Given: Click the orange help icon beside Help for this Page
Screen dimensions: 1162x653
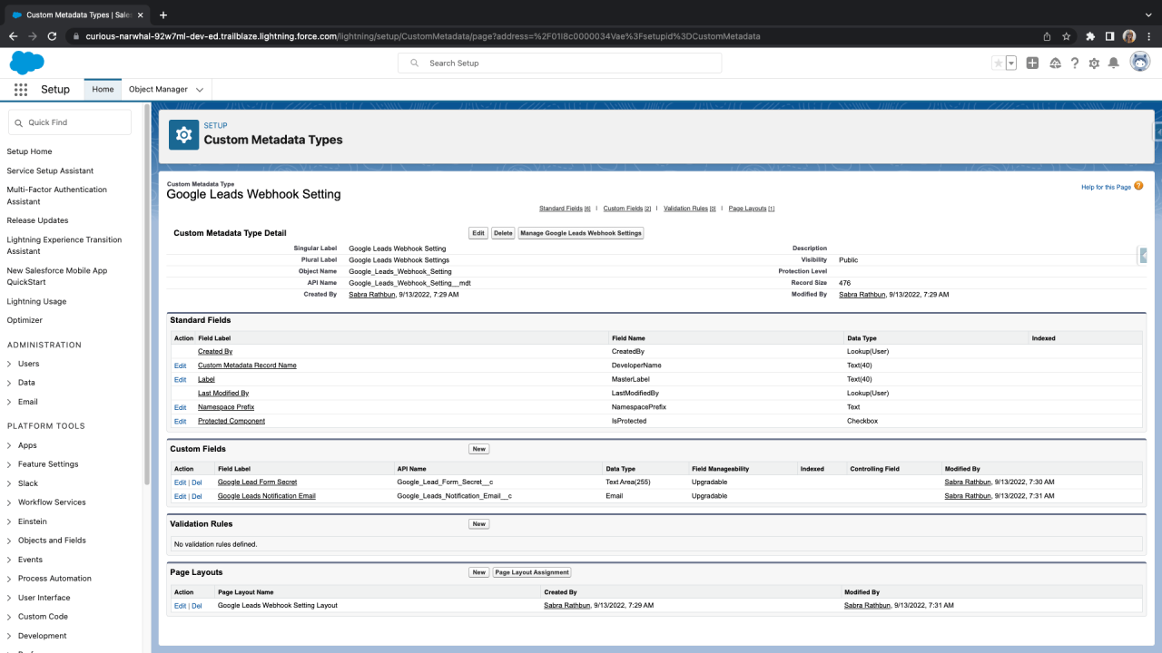Looking at the screenshot, I should click(1138, 186).
